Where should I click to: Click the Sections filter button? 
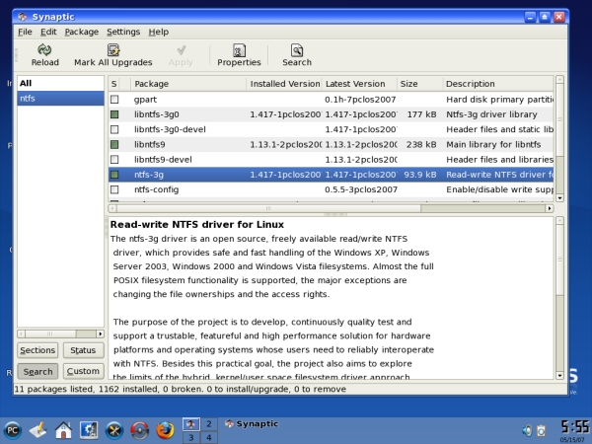[37, 350]
